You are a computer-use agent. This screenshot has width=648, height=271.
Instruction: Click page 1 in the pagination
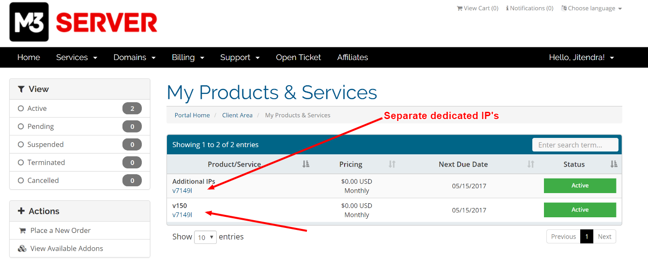(587, 237)
